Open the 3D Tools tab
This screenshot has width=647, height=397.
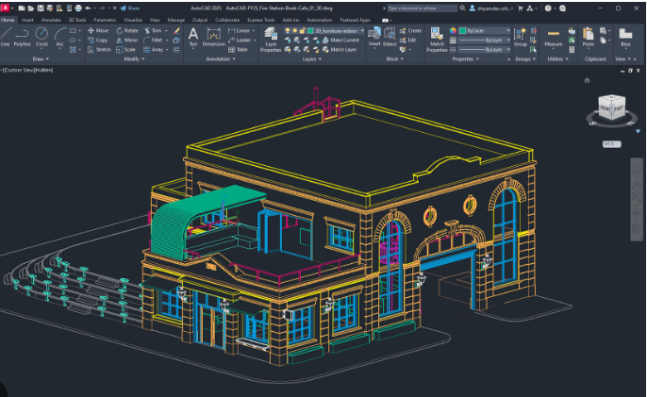[x=77, y=20]
